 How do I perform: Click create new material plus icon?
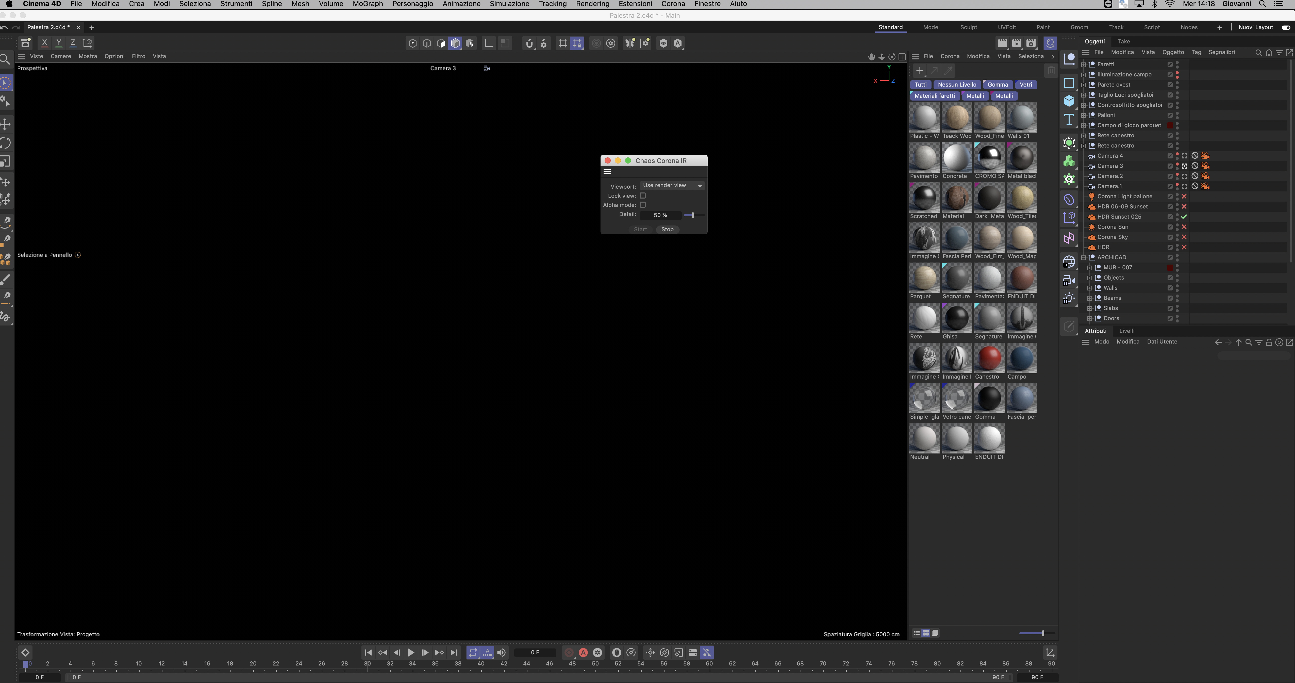[x=919, y=71]
